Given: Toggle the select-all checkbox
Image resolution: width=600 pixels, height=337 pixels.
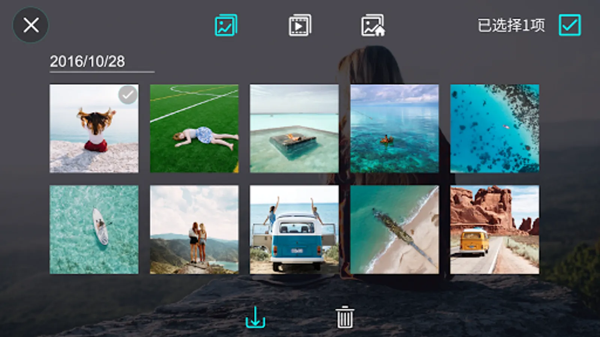Looking at the screenshot, I should 570,25.
